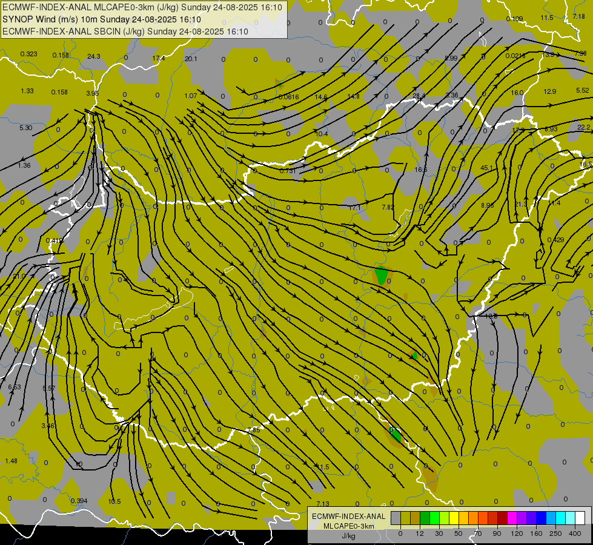The width and height of the screenshot is (593, 545).
Task: Click the 160 tick label on legend
Action: [x=536, y=533]
